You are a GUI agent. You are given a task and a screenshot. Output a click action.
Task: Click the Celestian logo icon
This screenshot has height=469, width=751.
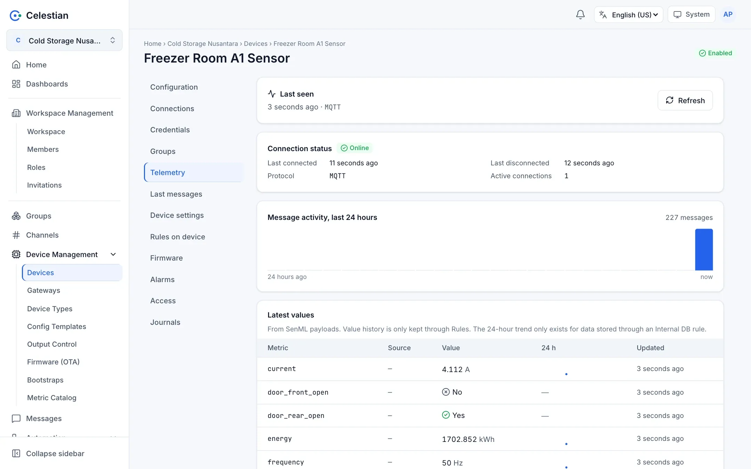click(x=15, y=15)
